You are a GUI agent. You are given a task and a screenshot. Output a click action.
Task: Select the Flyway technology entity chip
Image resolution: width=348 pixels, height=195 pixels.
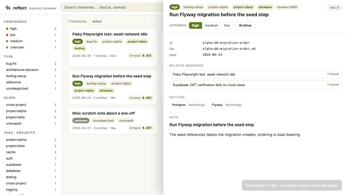pos(226,105)
